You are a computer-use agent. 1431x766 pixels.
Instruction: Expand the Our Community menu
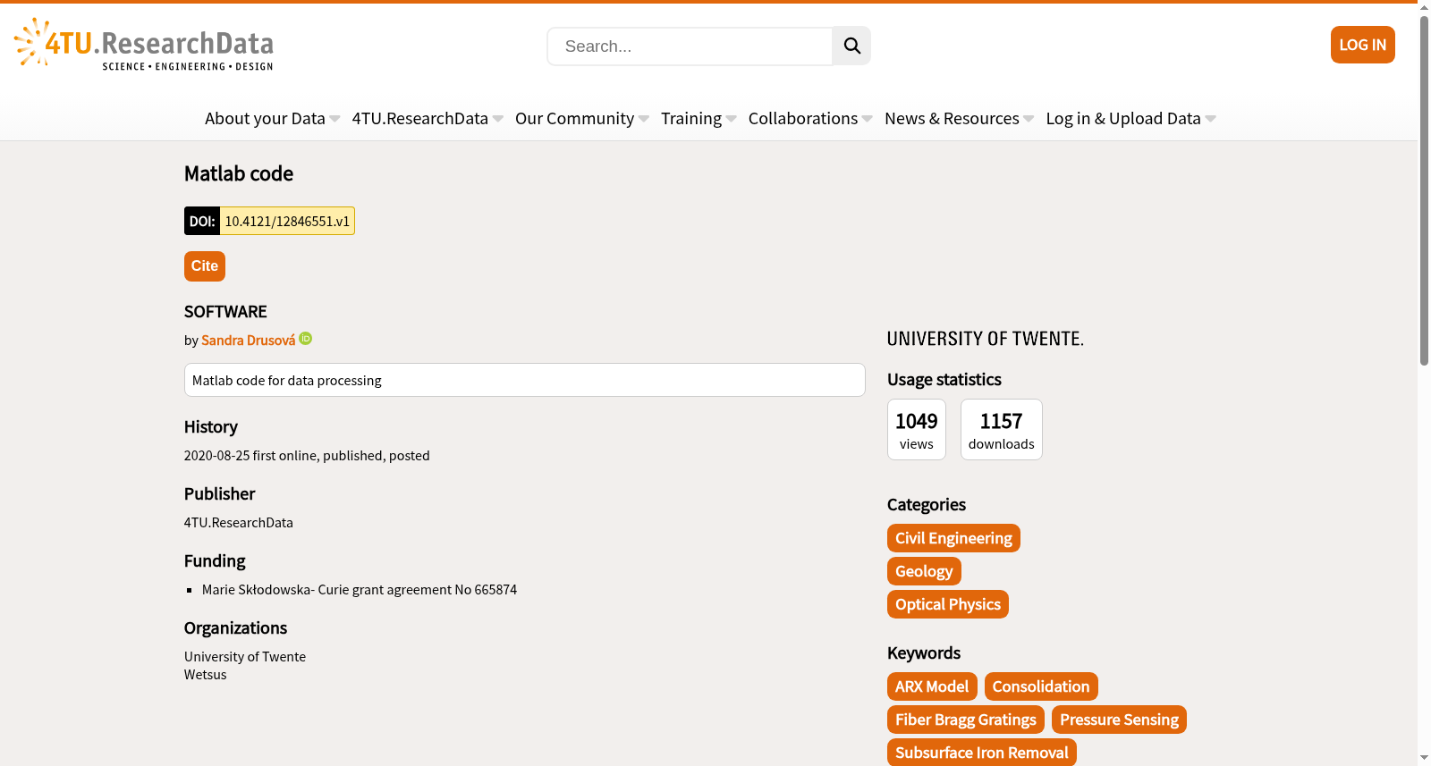click(x=582, y=119)
